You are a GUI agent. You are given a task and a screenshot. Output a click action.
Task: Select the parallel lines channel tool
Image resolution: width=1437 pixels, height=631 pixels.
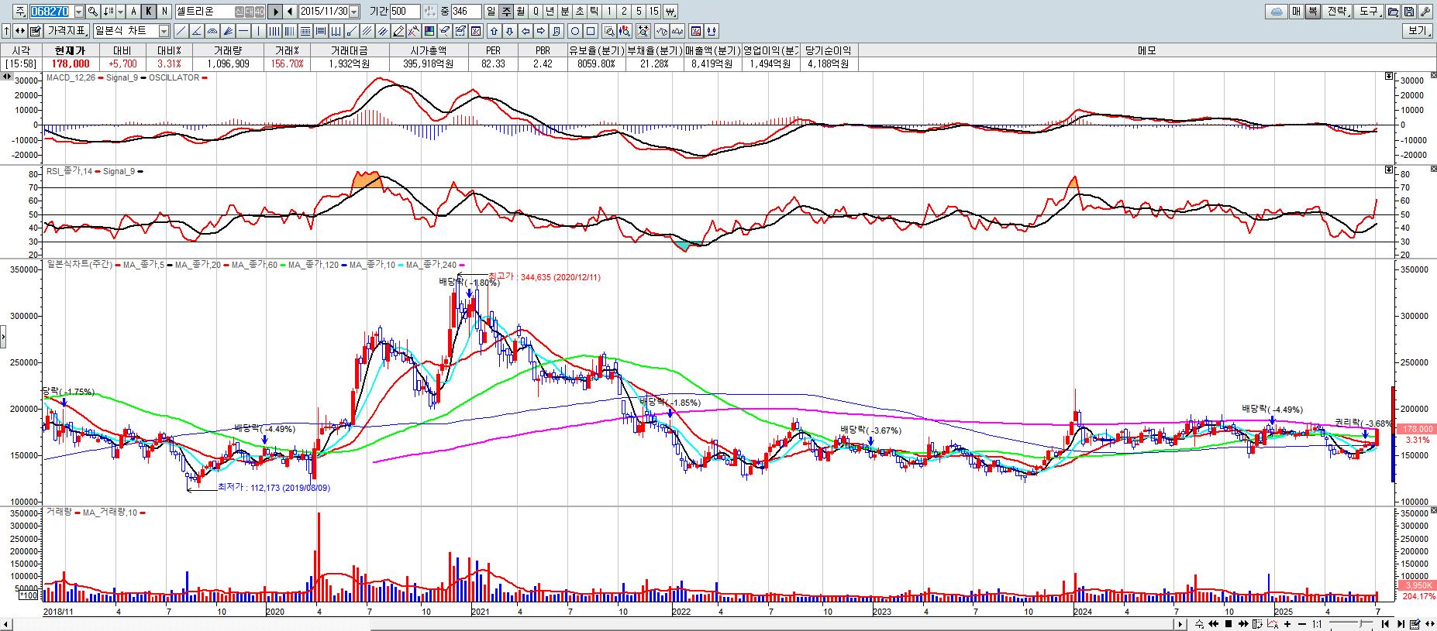click(366, 31)
